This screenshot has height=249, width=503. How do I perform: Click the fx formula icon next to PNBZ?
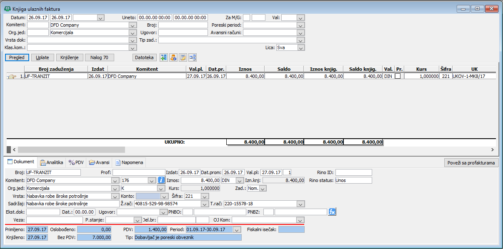pyautogui.click(x=332, y=212)
